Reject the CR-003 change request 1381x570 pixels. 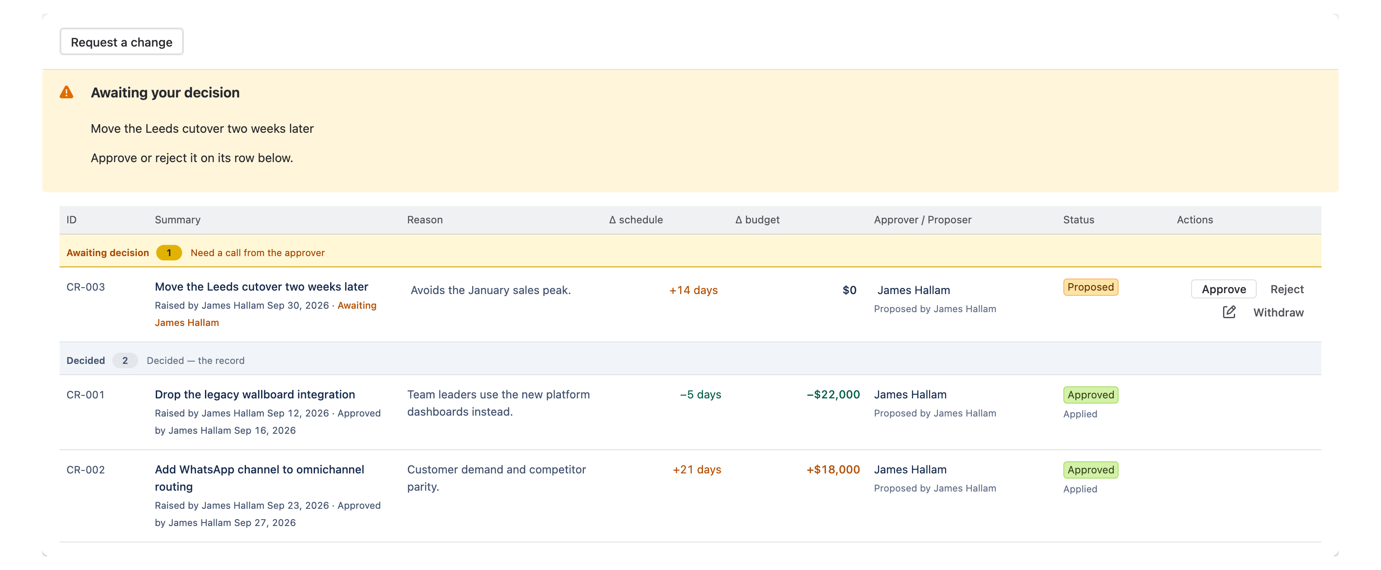coord(1286,289)
